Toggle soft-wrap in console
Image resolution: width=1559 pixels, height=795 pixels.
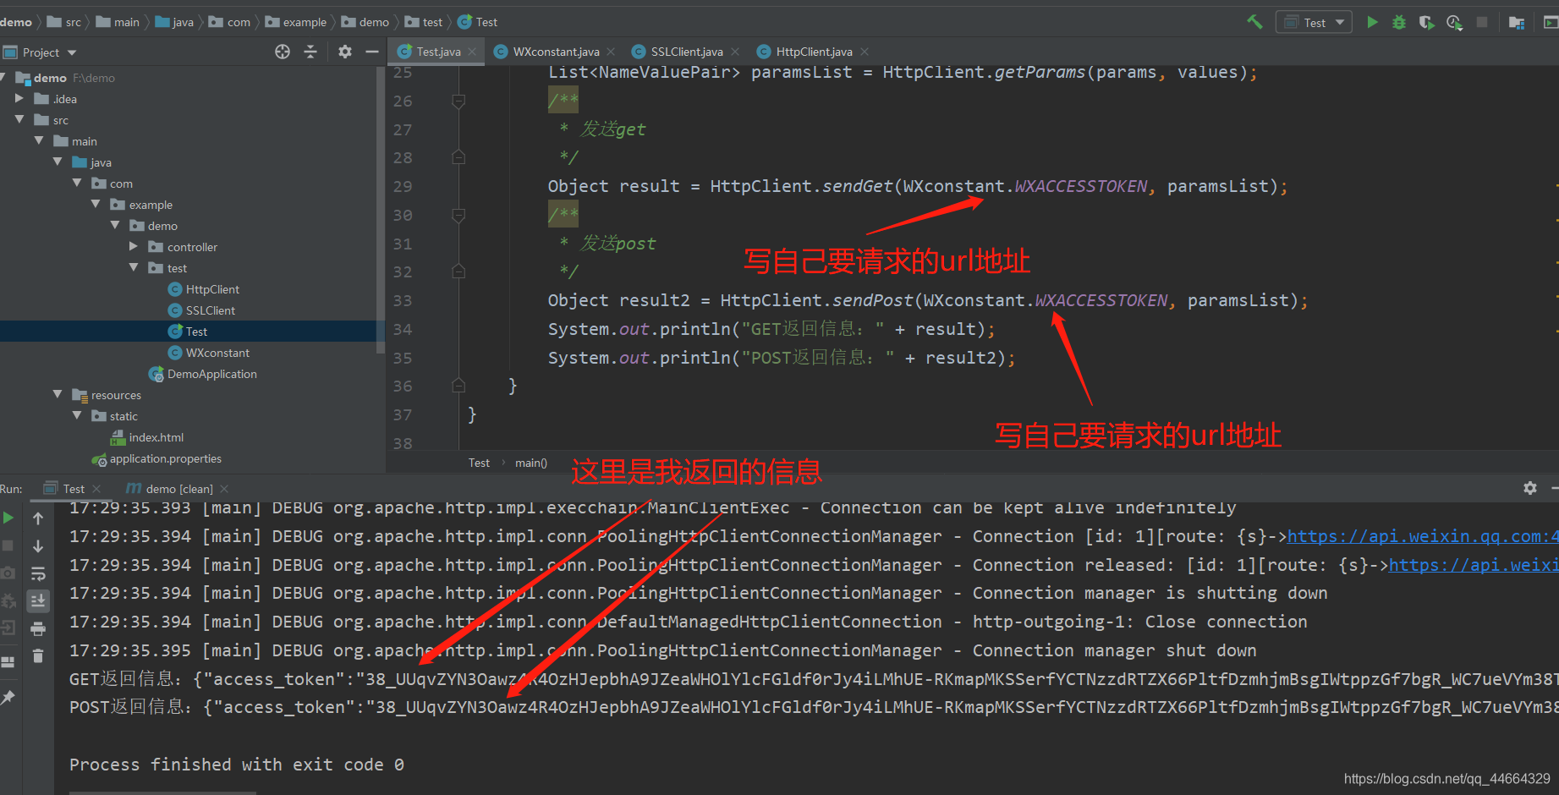[38, 574]
